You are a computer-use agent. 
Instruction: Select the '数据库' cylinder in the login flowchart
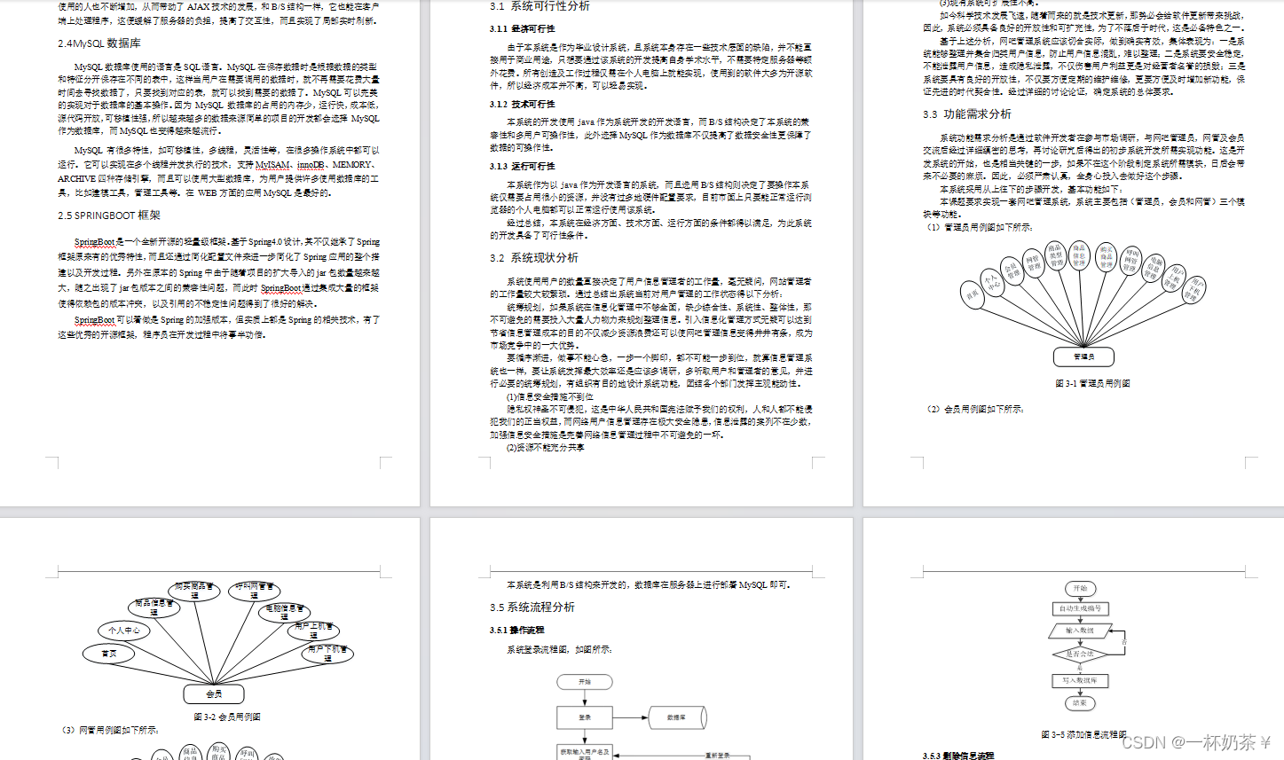(677, 717)
